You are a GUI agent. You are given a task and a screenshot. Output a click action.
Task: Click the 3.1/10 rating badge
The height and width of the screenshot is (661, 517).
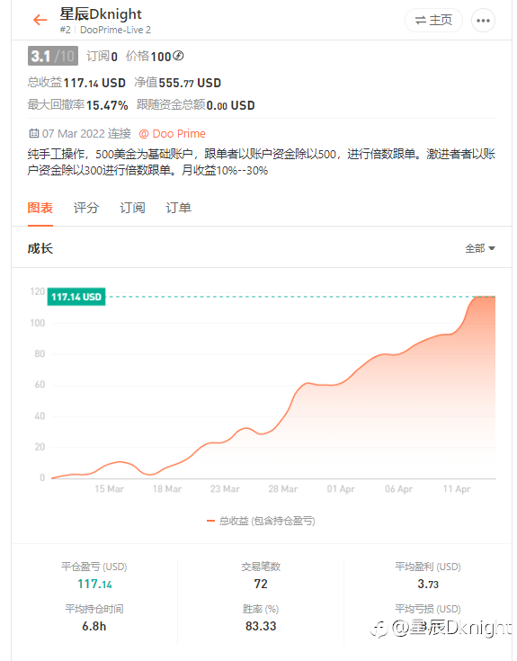(53, 56)
